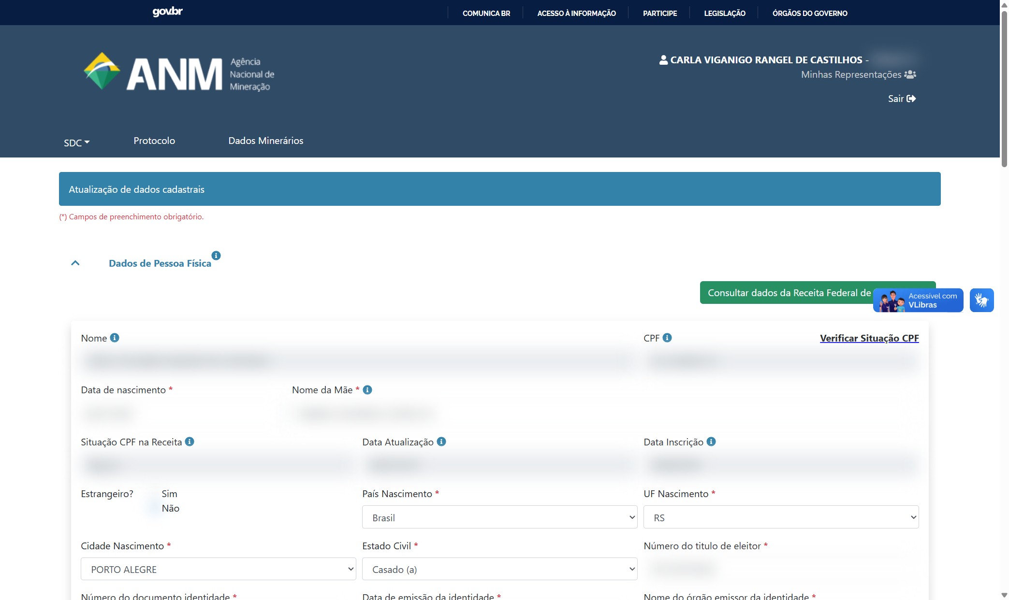Image resolution: width=1009 pixels, height=600 pixels.
Task: Click the Minhas Representações people icon
Action: 910,74
